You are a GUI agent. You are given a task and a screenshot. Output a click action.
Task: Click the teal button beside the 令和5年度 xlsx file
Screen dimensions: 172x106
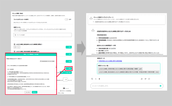69,54
